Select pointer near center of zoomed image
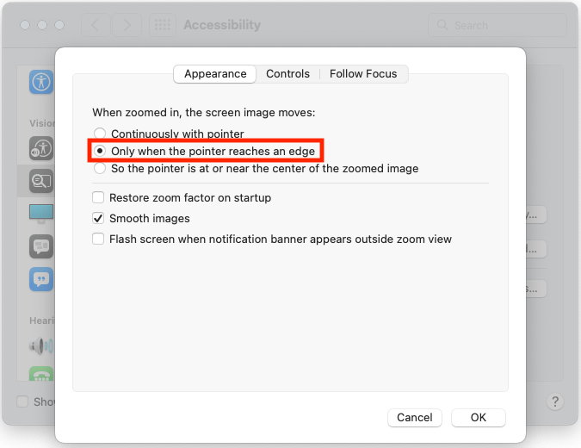 pyautogui.click(x=101, y=168)
